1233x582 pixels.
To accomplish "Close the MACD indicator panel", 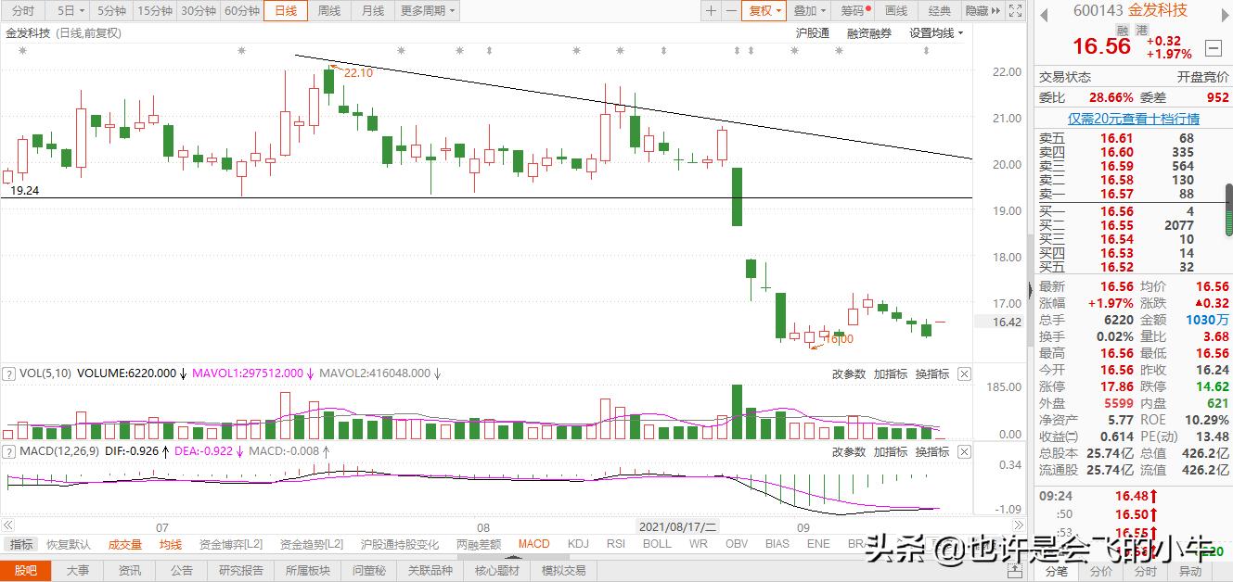I will 963,451.
